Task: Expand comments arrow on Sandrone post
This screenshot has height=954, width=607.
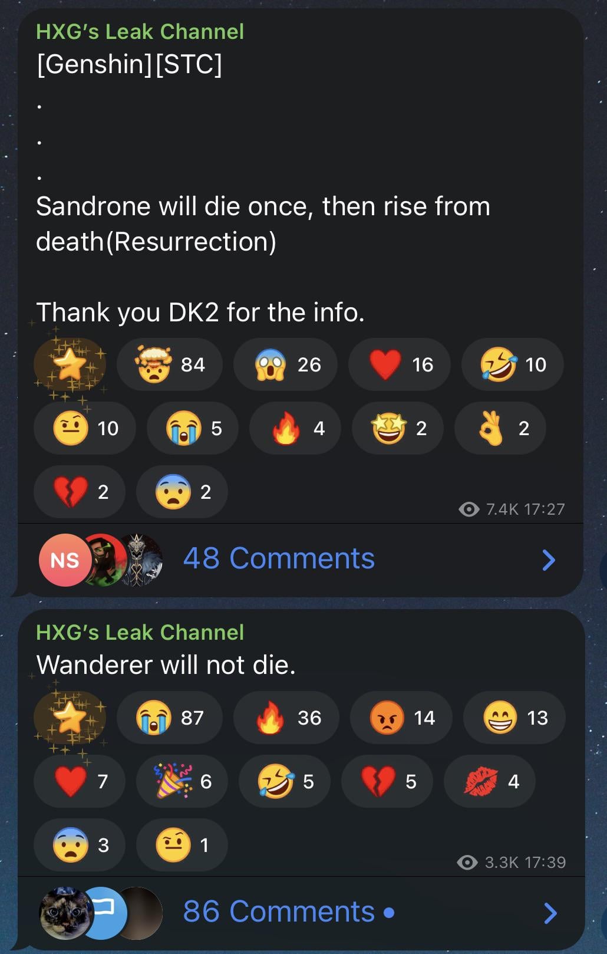Action: pos(548,560)
